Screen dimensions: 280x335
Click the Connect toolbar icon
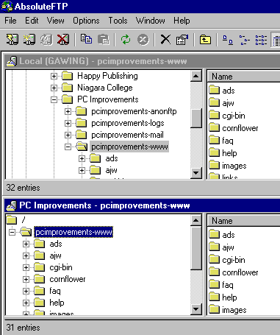click(12, 40)
